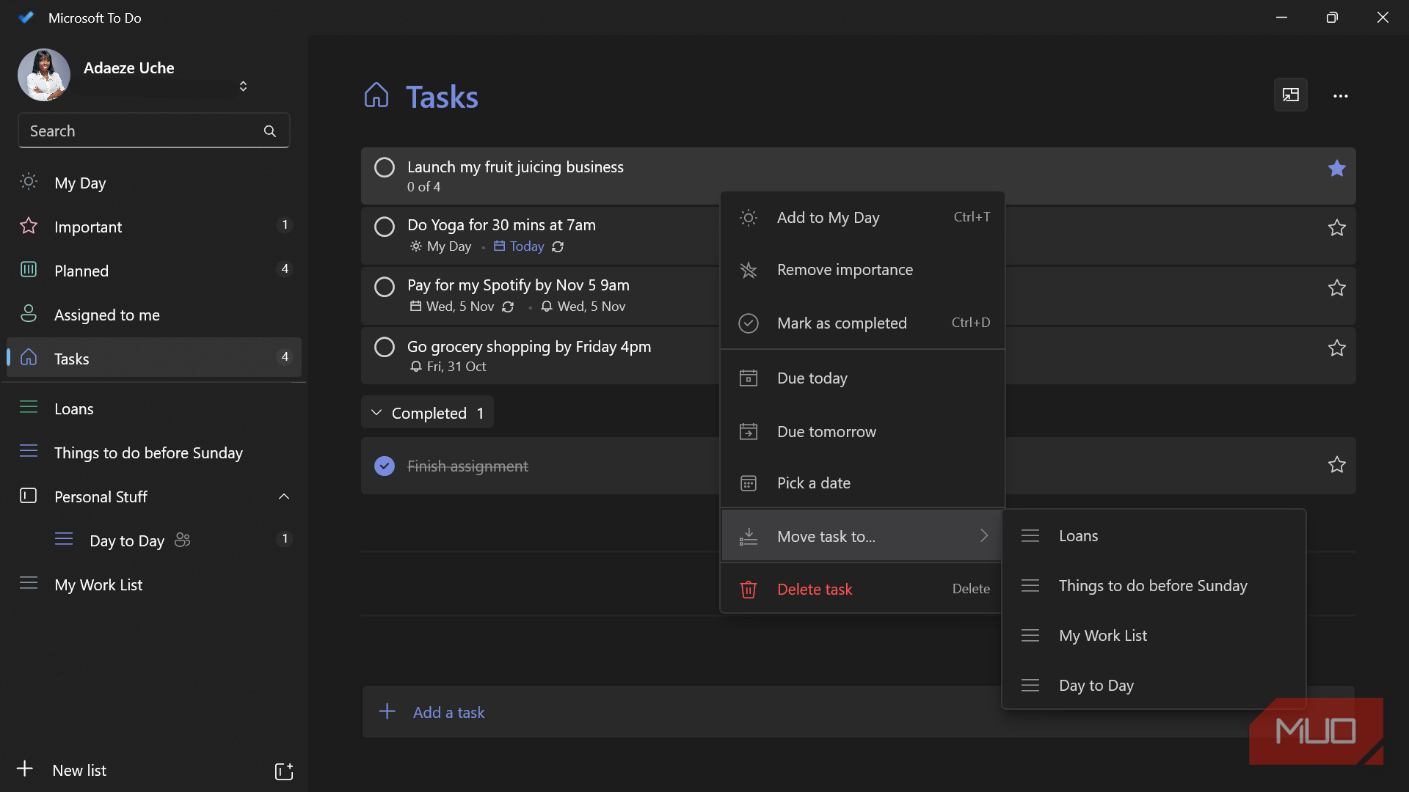The width and height of the screenshot is (1409, 792).
Task: Open the Planned list
Action: coord(154,271)
